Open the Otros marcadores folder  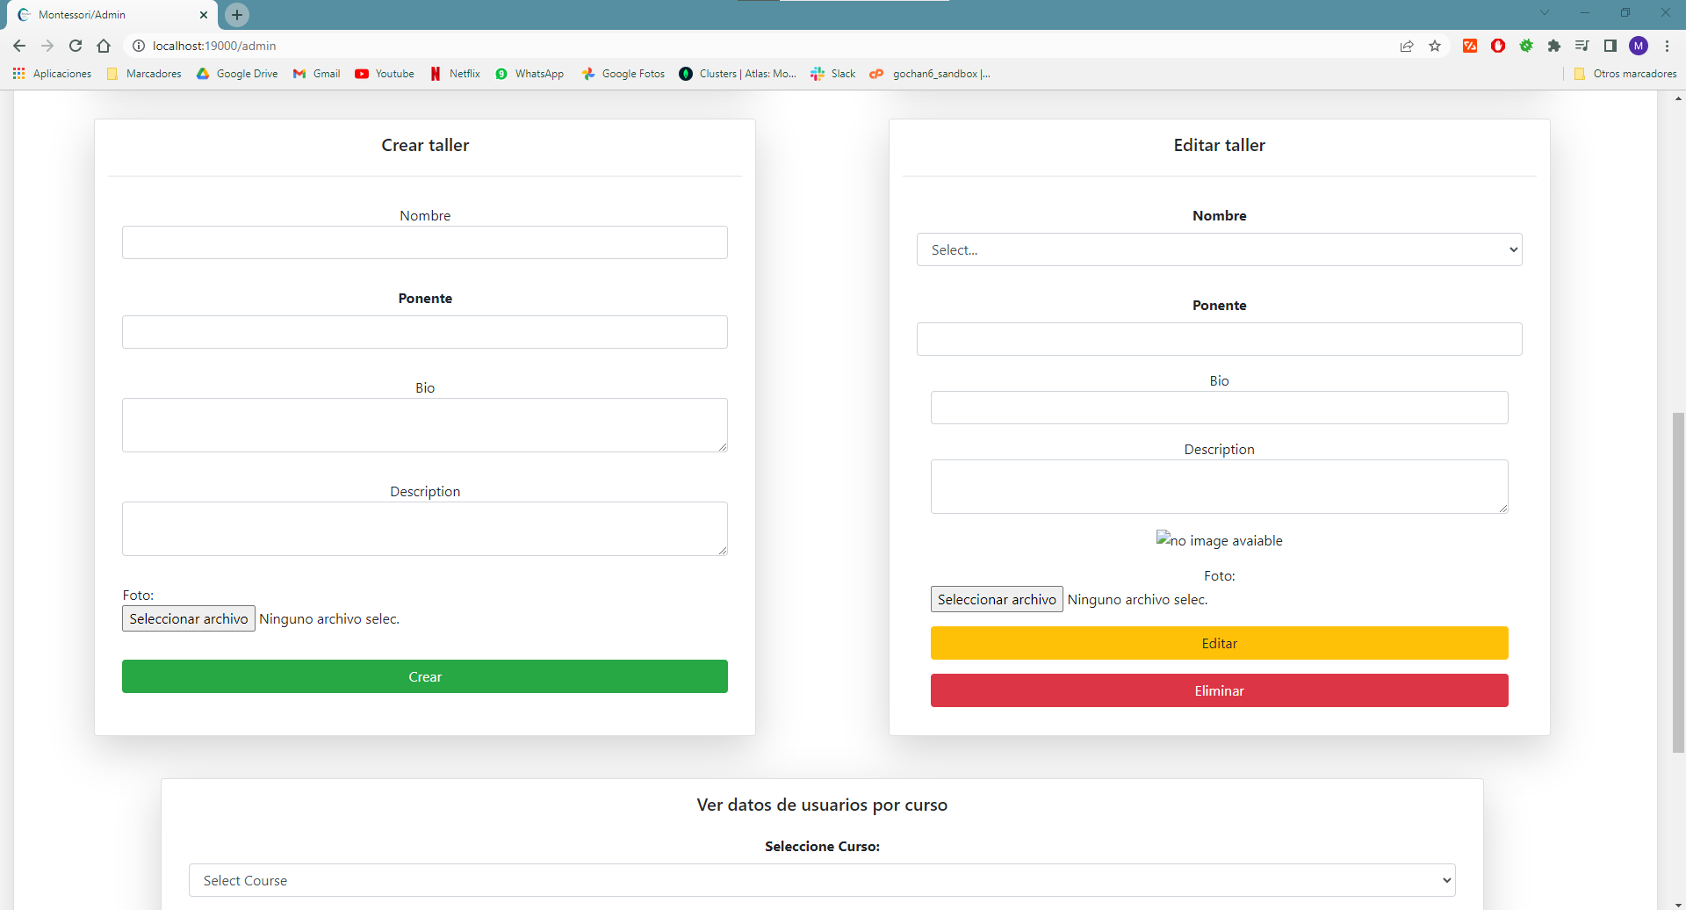click(1625, 74)
